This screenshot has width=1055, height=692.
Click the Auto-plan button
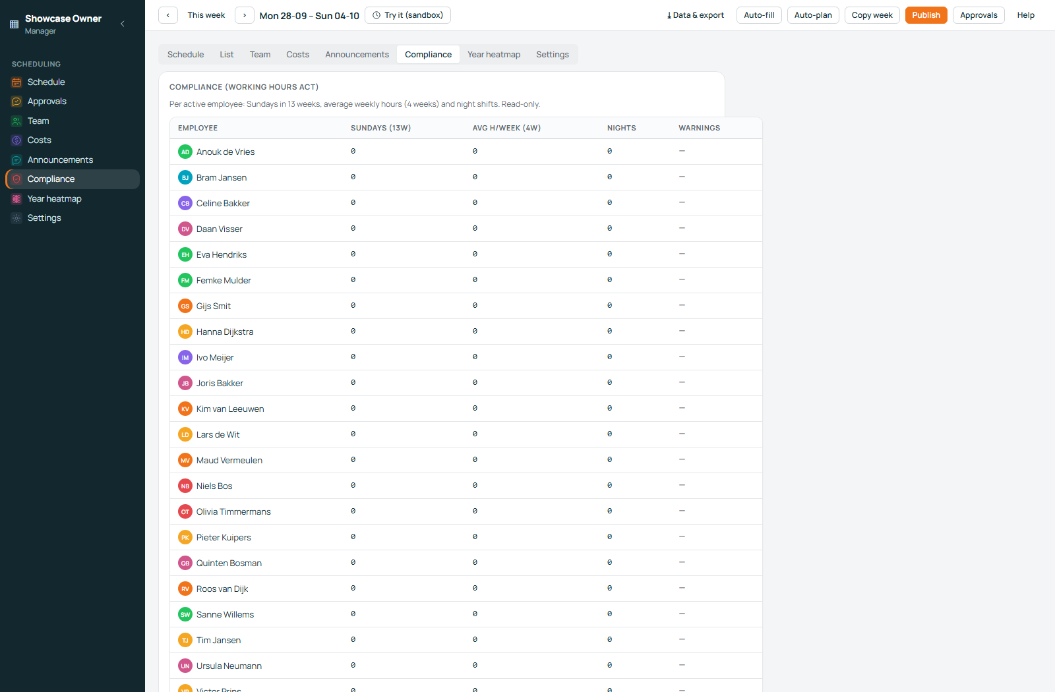point(813,15)
